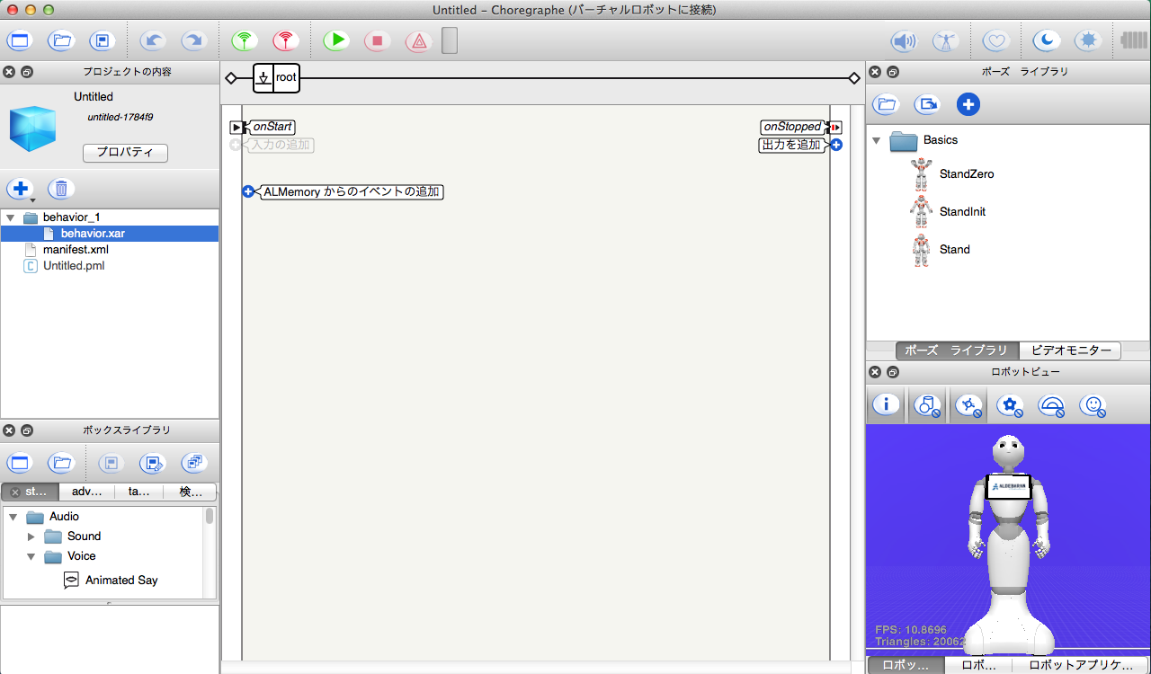Image resolution: width=1151 pixels, height=674 pixels.
Task: Expand the Sound folder
Action: pos(31,537)
